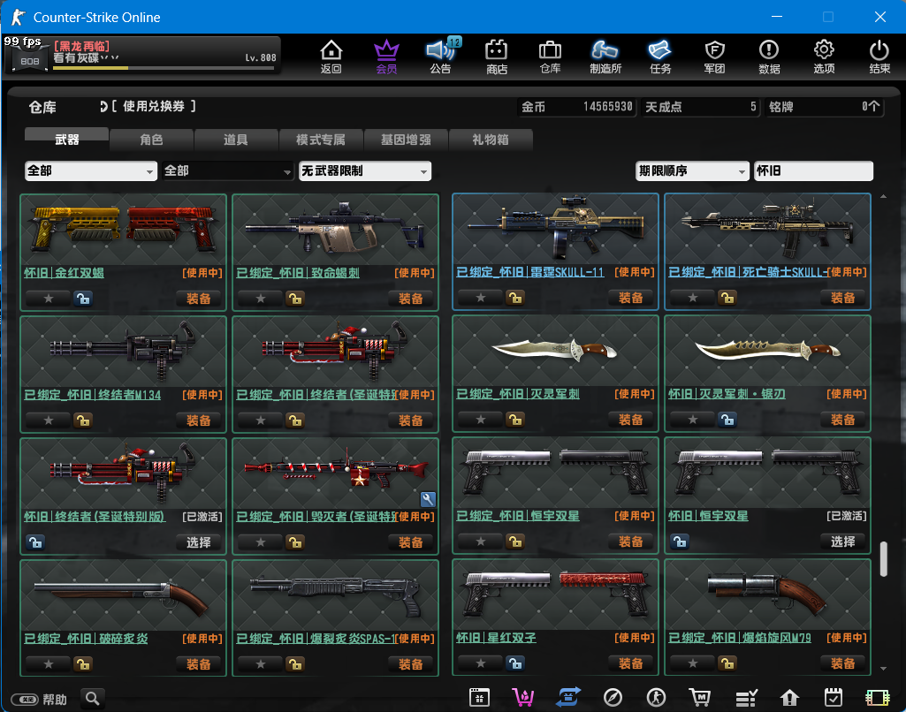This screenshot has height=712, width=906.
Task: Open the compass icon in bottom bar
Action: click(x=613, y=698)
